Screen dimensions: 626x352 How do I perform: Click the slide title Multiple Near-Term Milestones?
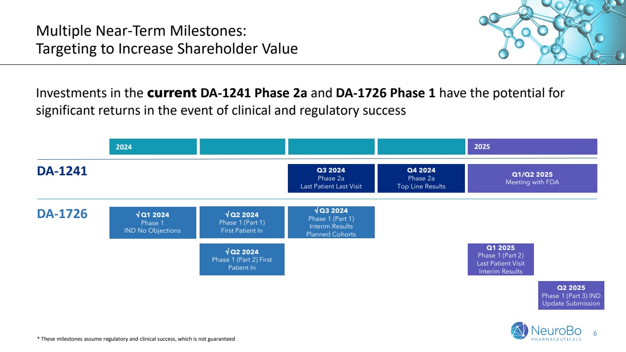(x=141, y=31)
